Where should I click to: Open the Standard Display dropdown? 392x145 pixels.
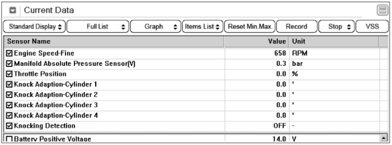point(34,27)
